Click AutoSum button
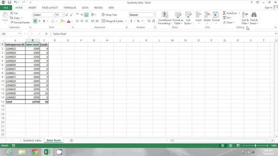Viewport: 278px width, 156px height. [x=230, y=13]
